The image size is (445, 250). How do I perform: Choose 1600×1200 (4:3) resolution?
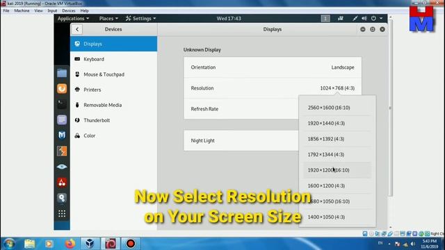[x=337, y=185]
